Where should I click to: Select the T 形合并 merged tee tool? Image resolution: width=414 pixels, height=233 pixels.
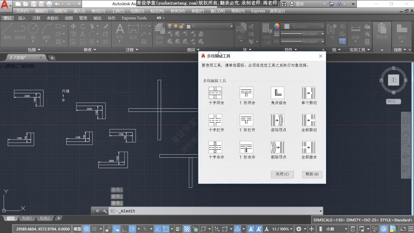click(x=246, y=147)
